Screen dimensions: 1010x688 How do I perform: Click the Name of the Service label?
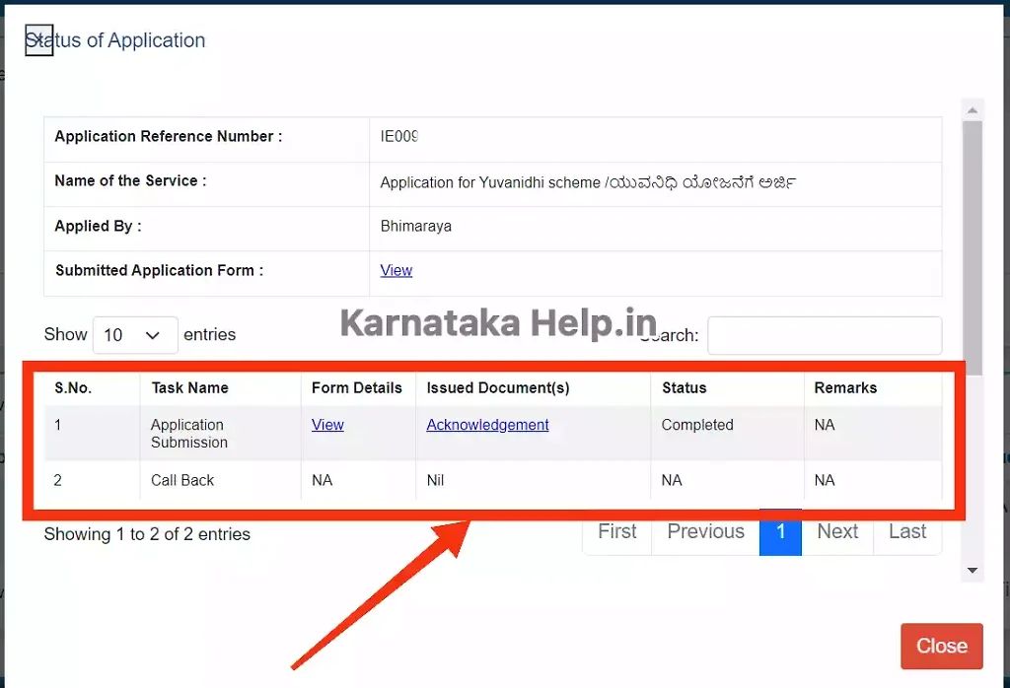[x=130, y=180]
